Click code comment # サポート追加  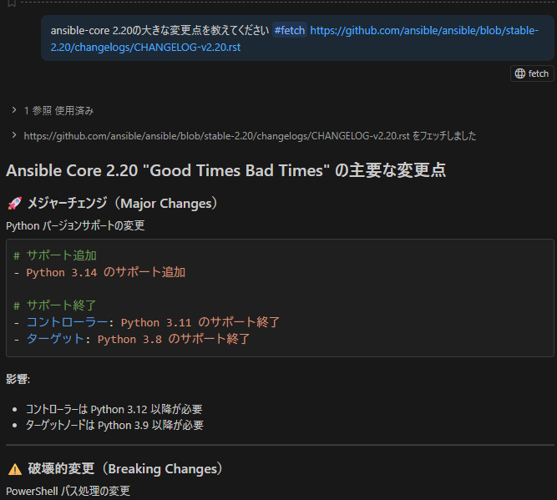click(x=55, y=255)
